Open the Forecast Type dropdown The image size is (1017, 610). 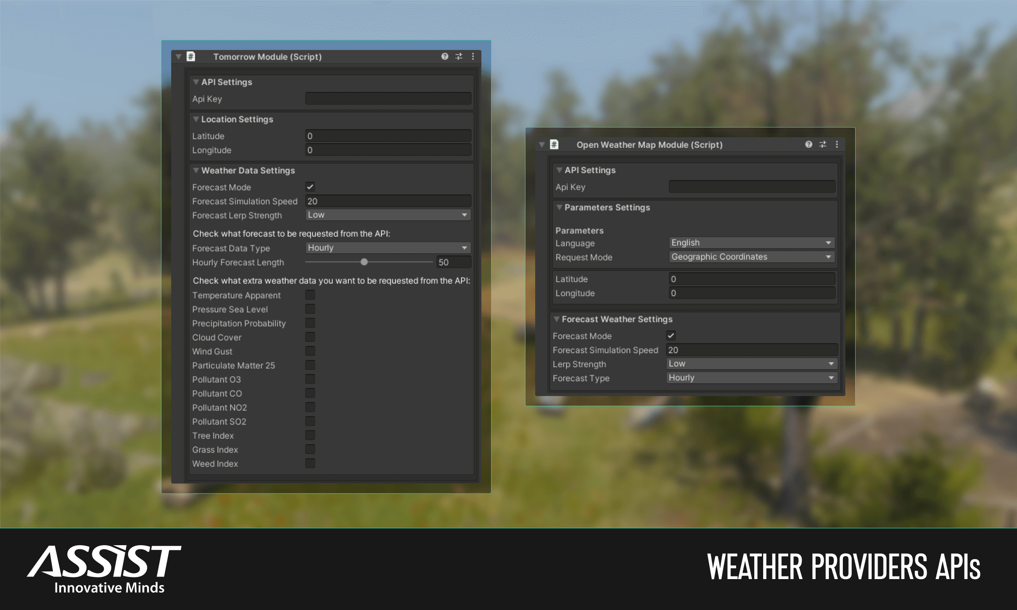752,378
